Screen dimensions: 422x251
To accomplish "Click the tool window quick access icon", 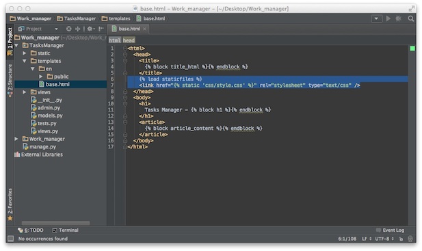I will click(10, 239).
